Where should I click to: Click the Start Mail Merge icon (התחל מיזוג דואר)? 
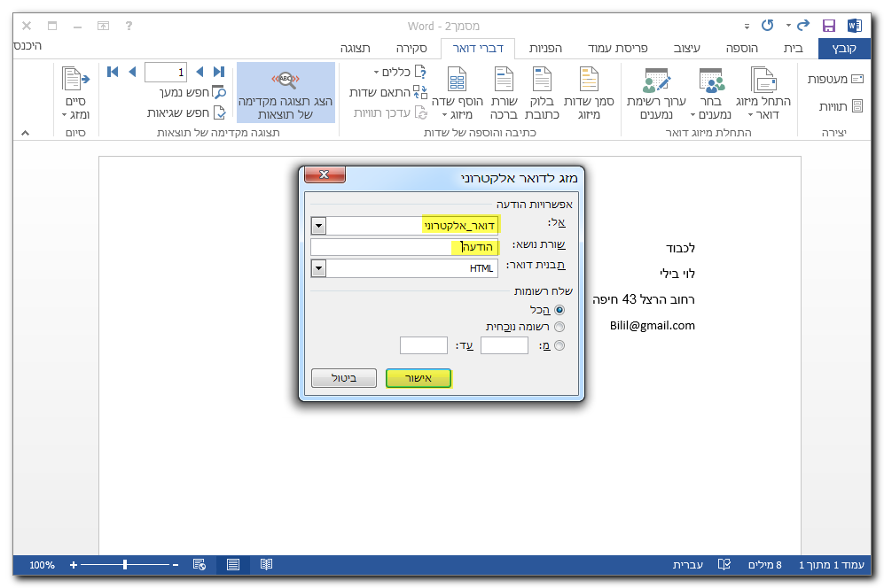(x=763, y=81)
